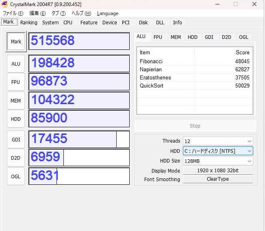The width and height of the screenshot is (265, 231).
Task: Run the OGL benchmark button
Action: coord(16,176)
